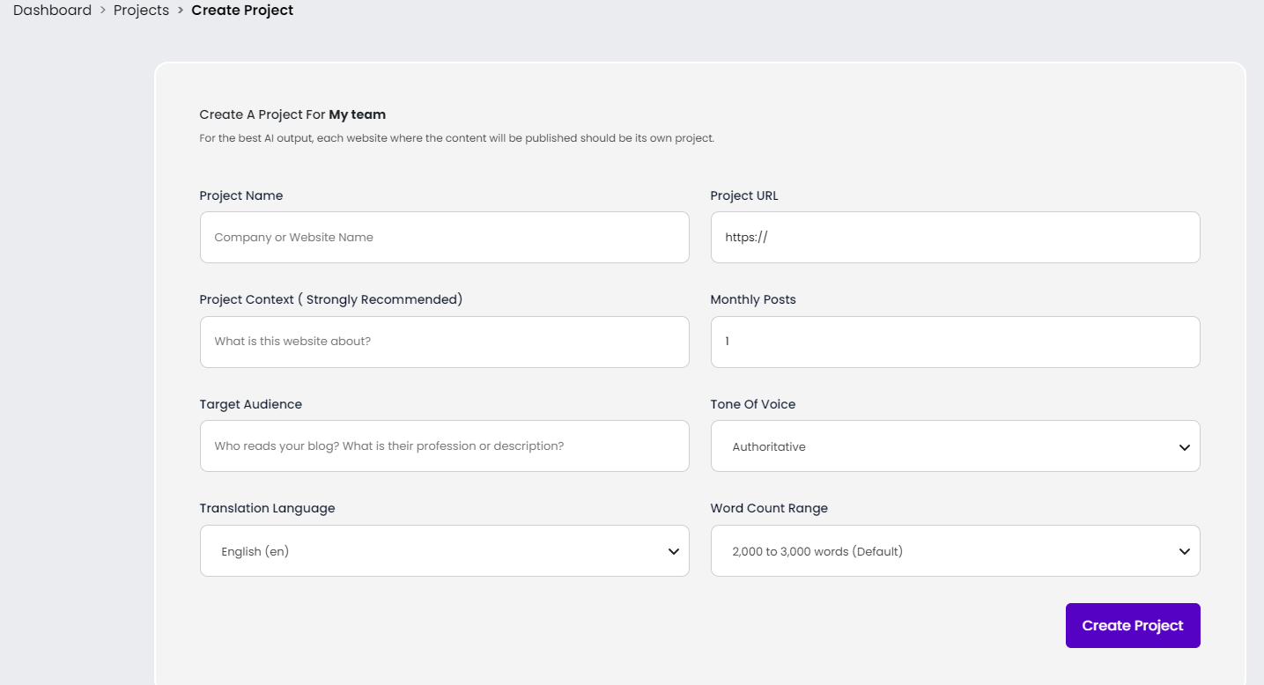This screenshot has width=1264, height=685.
Task: Click the 'Project Name' field label
Action: 241,195
